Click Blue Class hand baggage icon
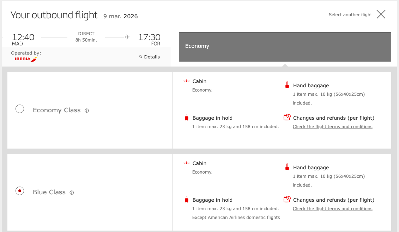The image size is (399, 232). (x=287, y=167)
